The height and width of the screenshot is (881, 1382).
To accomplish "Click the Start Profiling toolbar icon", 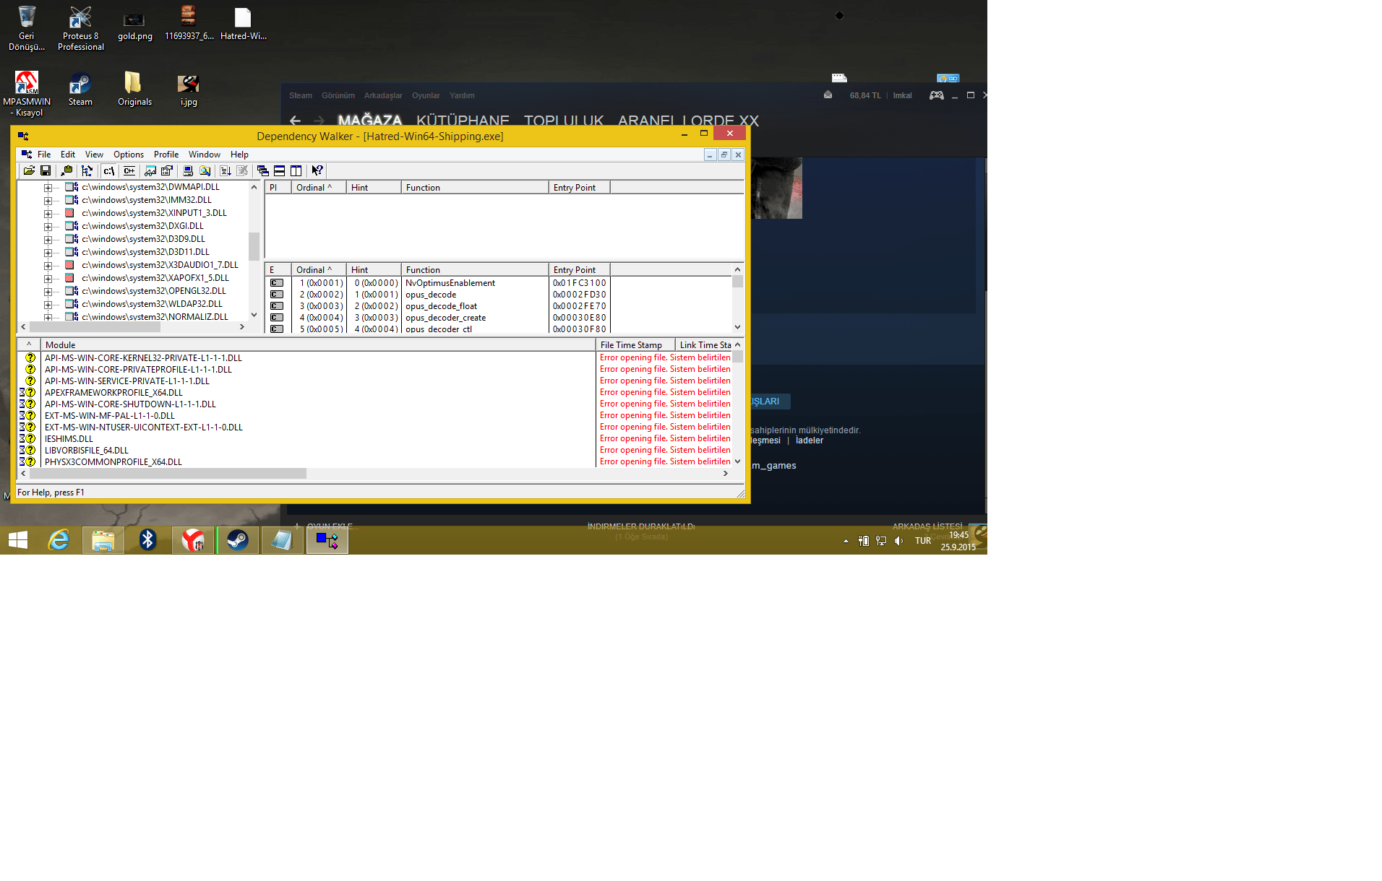I will tap(226, 171).
